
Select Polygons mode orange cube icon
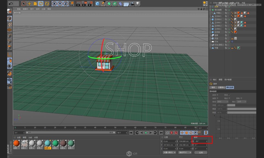click(10, 47)
